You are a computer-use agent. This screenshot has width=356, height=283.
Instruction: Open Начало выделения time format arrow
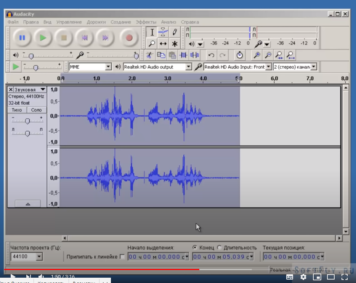pos(187,257)
